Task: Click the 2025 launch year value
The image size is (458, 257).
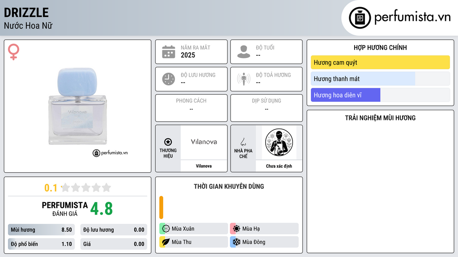Action: pos(188,55)
